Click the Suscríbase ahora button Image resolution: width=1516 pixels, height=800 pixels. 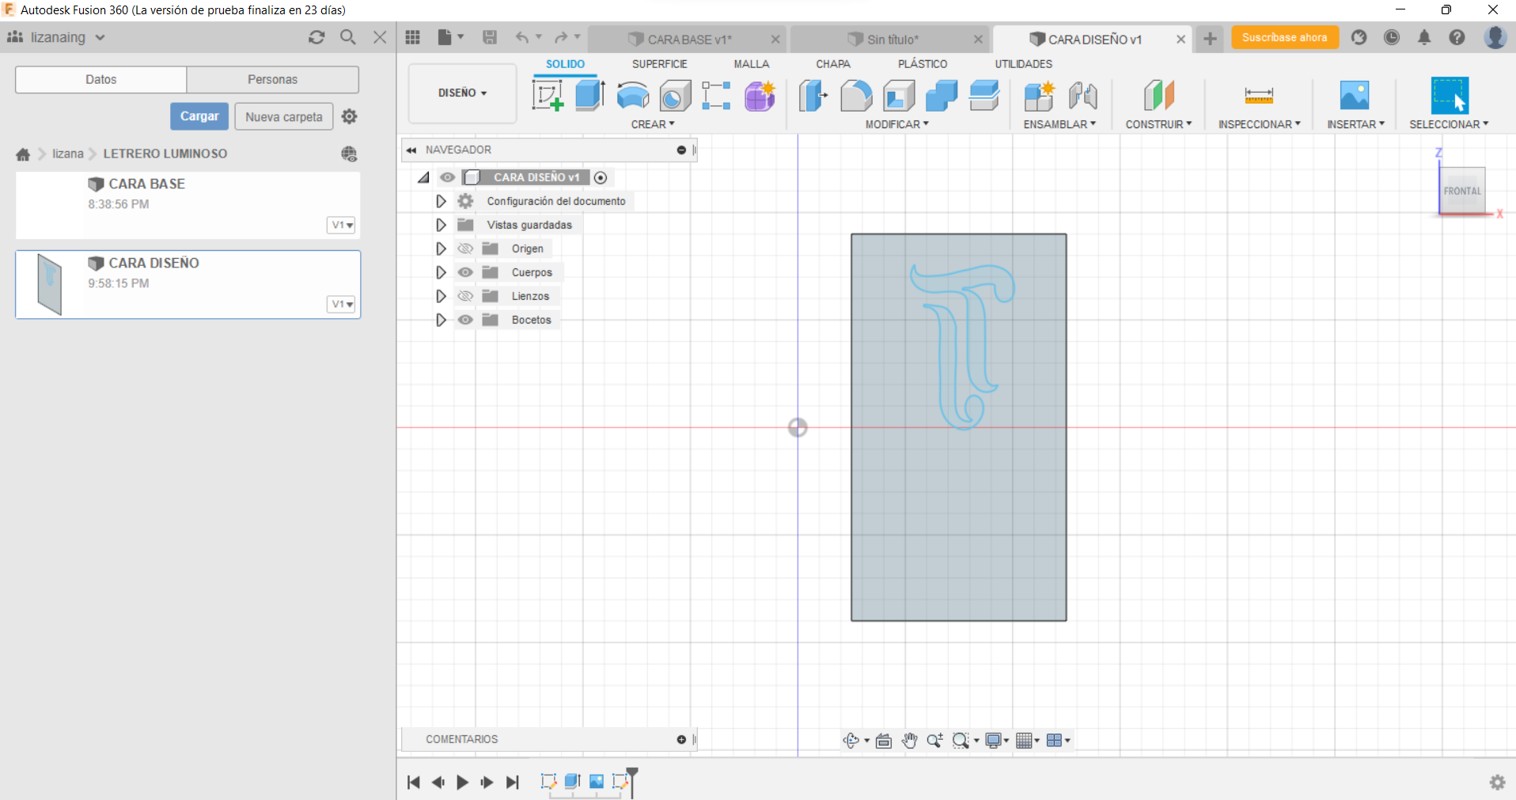tap(1284, 38)
